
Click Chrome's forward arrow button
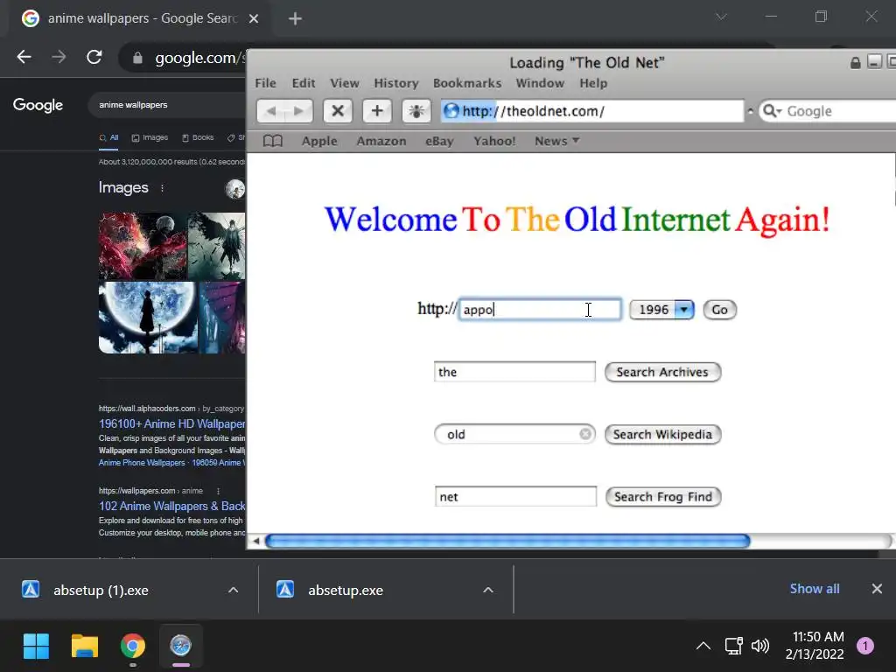(x=59, y=57)
